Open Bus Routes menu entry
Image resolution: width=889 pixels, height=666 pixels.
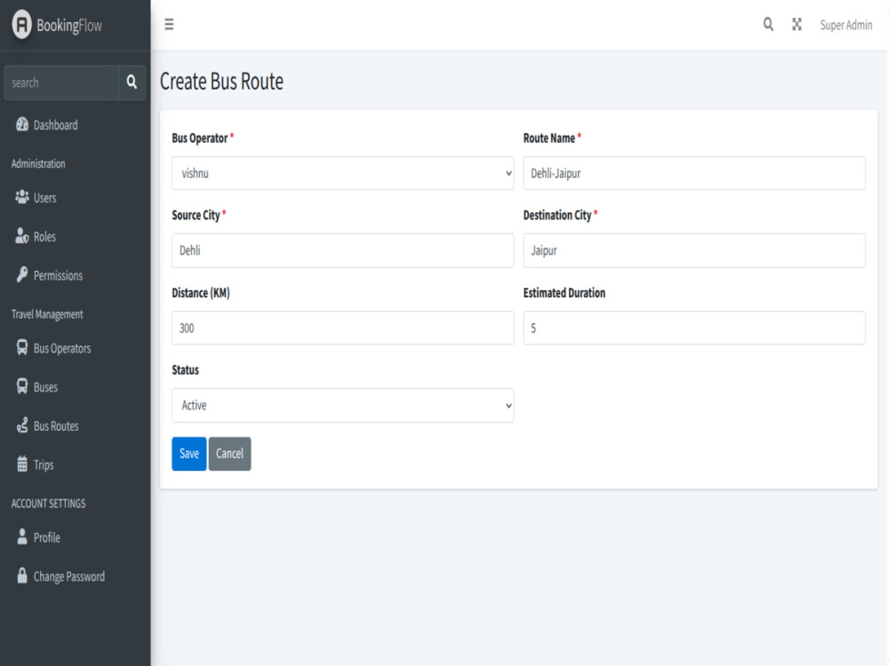[75, 426]
